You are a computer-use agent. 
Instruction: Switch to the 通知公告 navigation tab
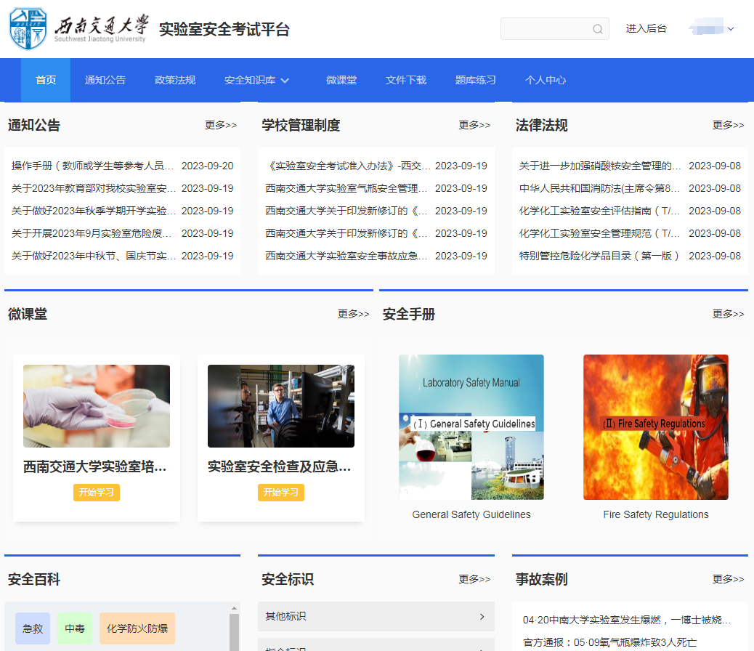tap(105, 80)
